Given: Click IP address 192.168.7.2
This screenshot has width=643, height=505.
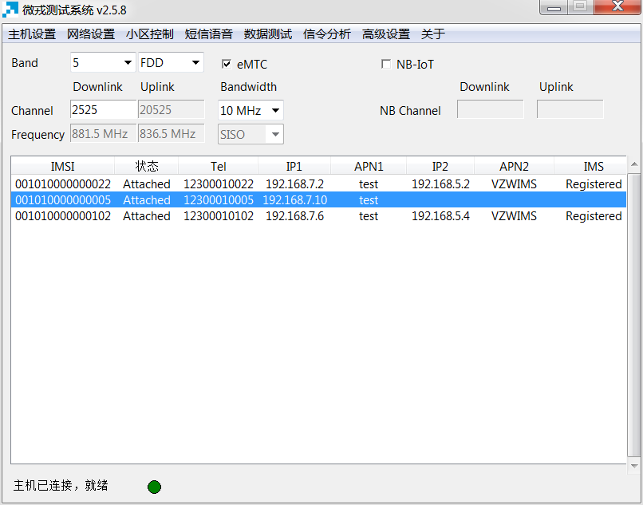Looking at the screenshot, I should [x=295, y=183].
